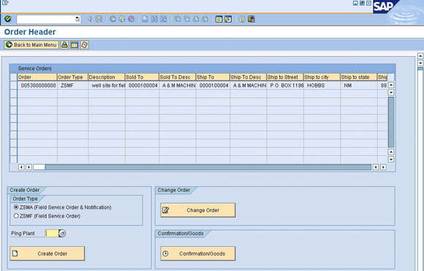Select the first Service Orders row selector
The image size is (424, 271).
[13, 85]
